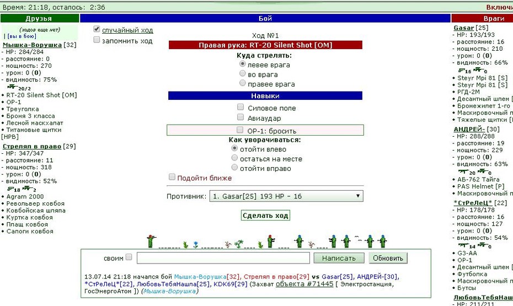The width and height of the screenshot is (513, 306).
Task: Click the rifle icon under Gasar stats
Action: tap(478, 69)
